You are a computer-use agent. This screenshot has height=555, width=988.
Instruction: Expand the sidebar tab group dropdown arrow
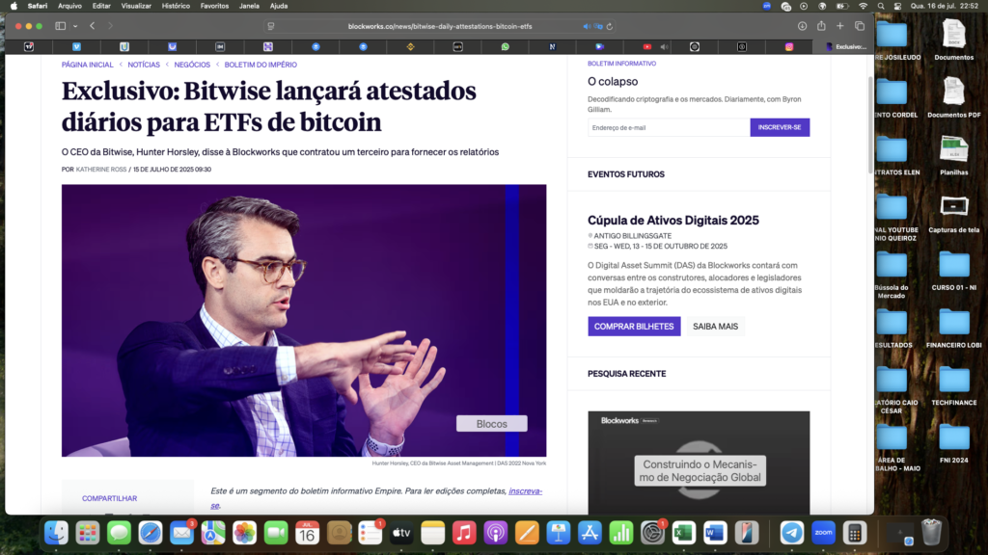(x=75, y=26)
